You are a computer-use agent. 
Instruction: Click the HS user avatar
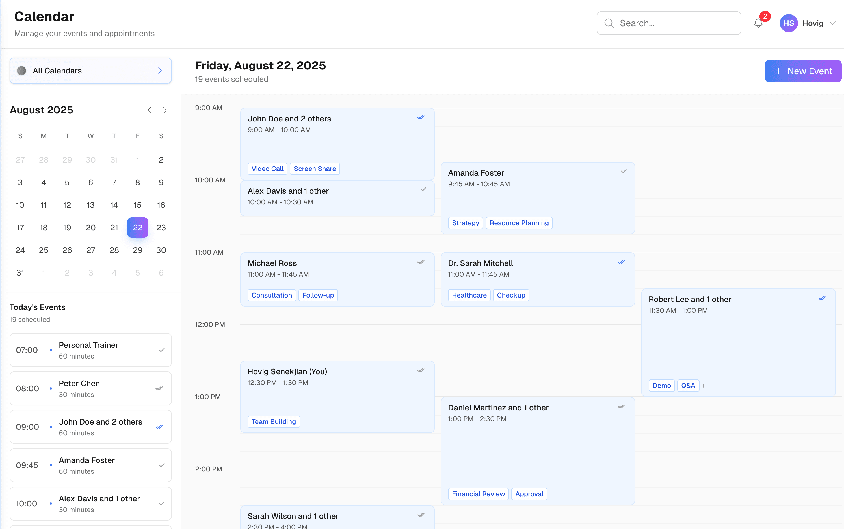788,23
